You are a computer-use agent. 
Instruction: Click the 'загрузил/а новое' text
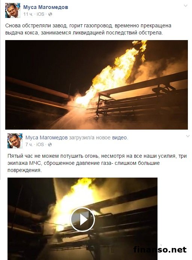[x=90, y=137]
